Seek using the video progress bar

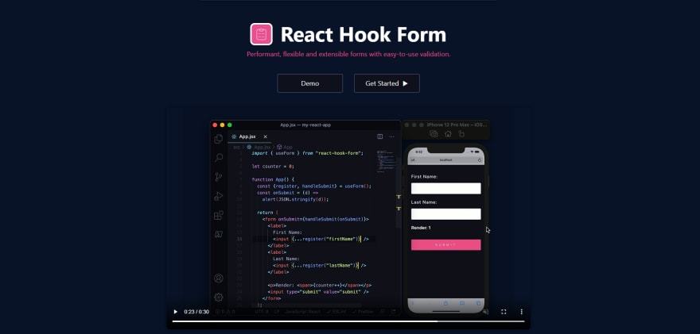[348, 321]
